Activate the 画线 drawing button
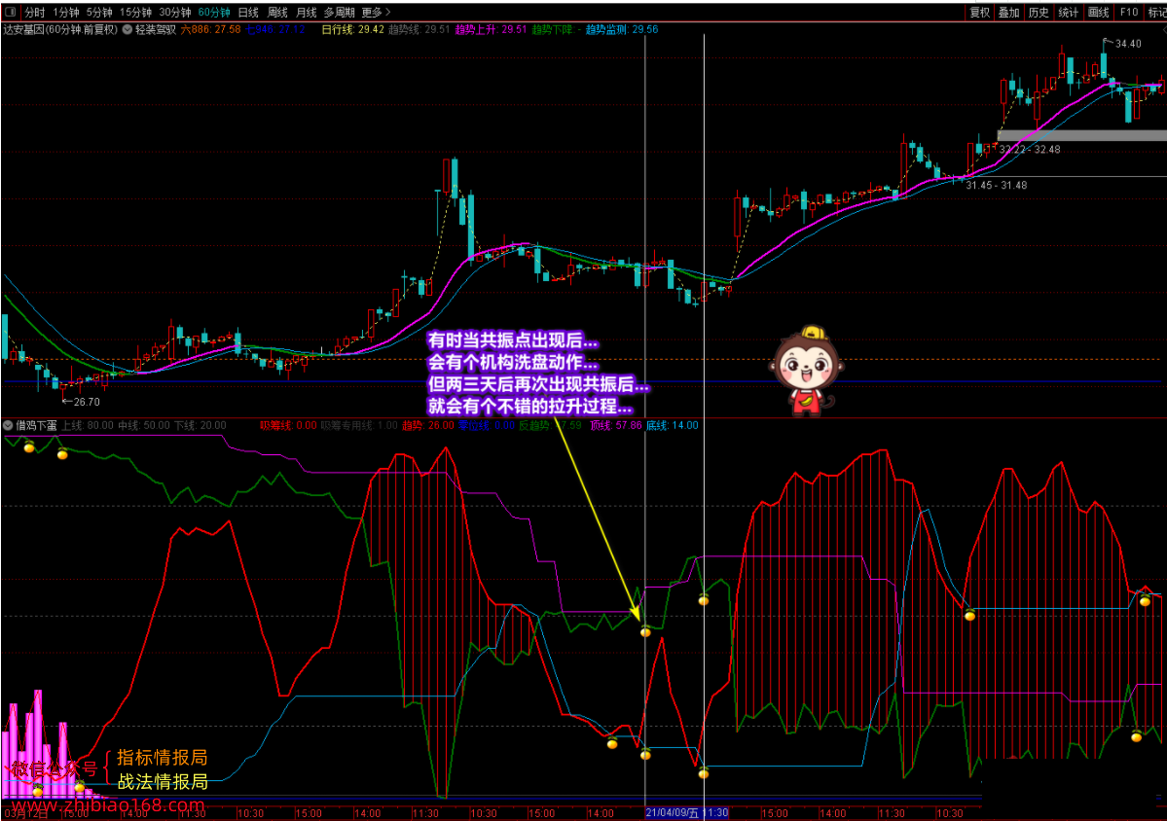The height and width of the screenshot is (821, 1167). coord(1099,13)
